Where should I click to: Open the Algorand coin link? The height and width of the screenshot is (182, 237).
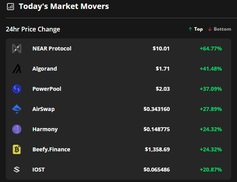click(45, 69)
